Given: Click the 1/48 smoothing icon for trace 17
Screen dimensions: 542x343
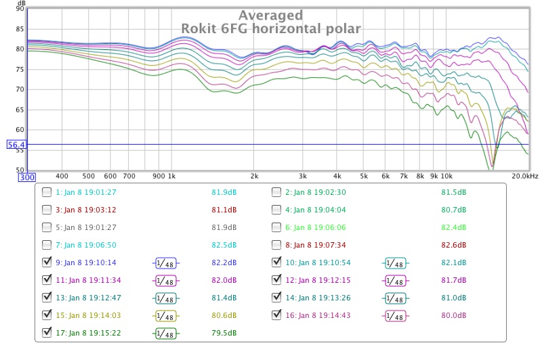Looking at the screenshot, I should coord(165,334).
